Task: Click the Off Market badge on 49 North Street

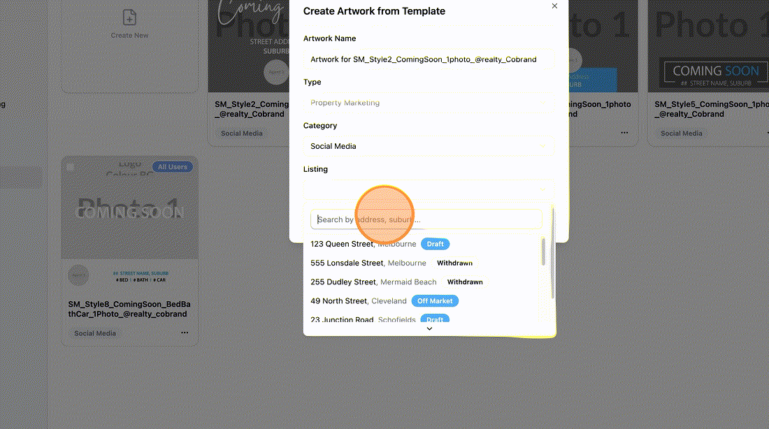Action: click(x=435, y=301)
